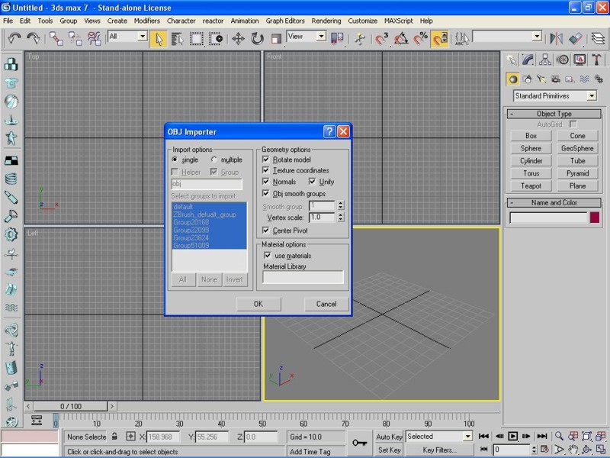
Task: Click the Undo arrow in the toolbar
Action: click(x=14, y=38)
